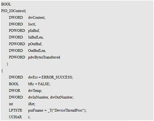This screenshot has height=121, width=154.
Task: Click the dwOutNumber variable
Action: (x=61, y=97)
